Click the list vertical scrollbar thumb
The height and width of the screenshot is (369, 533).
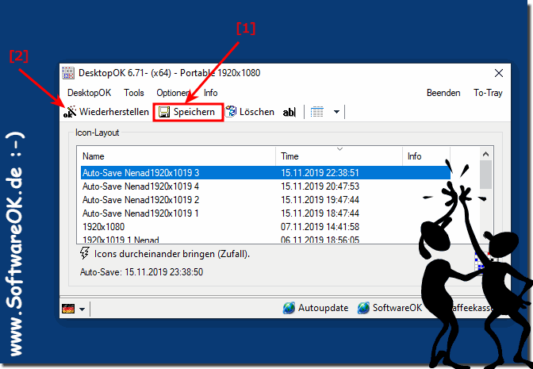[x=486, y=175]
